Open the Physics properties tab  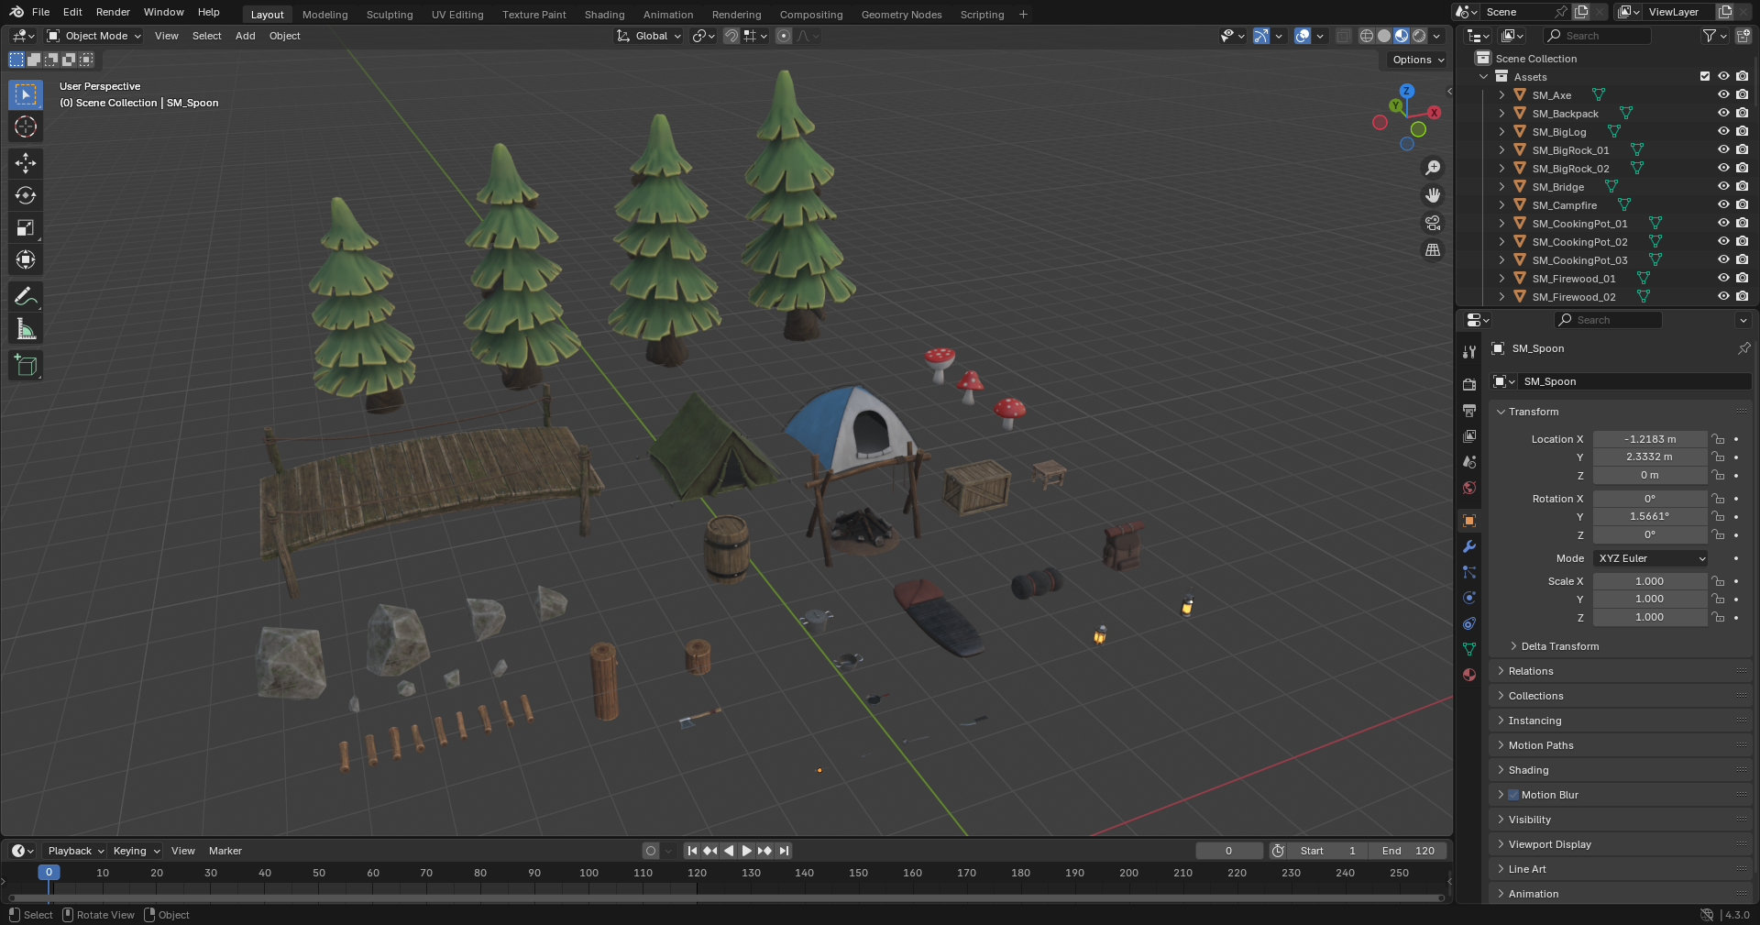[x=1469, y=598]
